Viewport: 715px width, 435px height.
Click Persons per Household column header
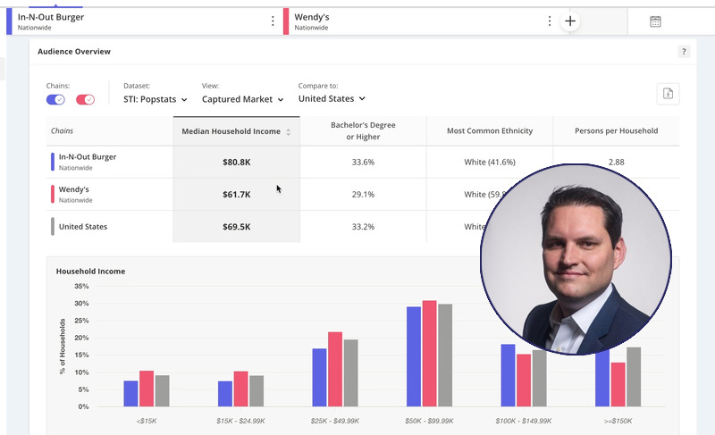click(616, 130)
